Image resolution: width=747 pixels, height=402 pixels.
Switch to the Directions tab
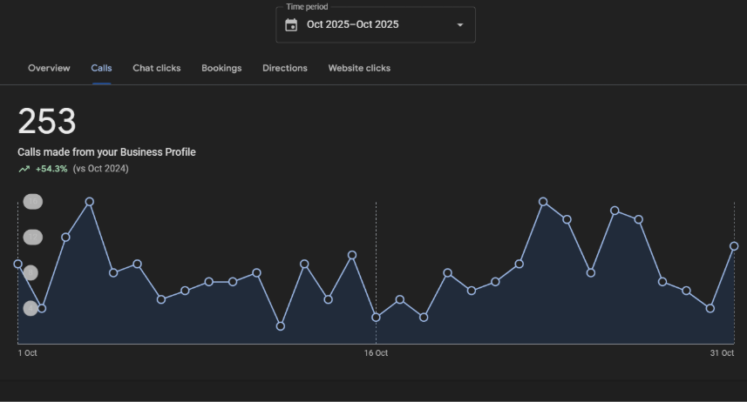tap(285, 68)
